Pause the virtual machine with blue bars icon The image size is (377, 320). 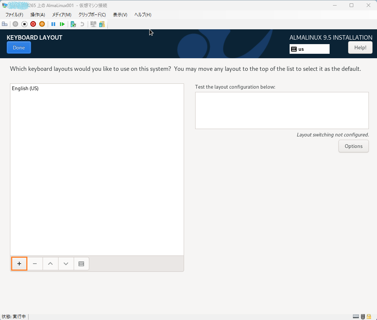(53, 24)
